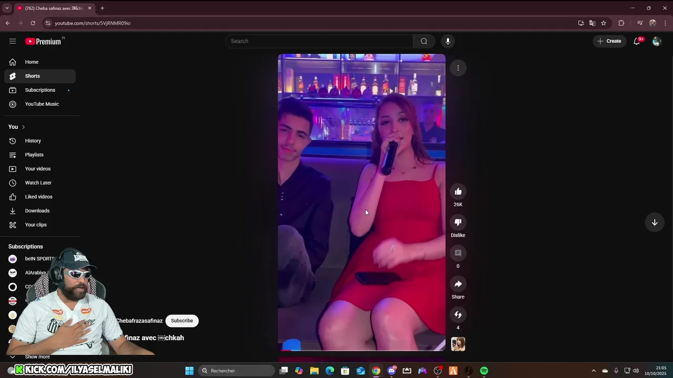Viewport: 673px width, 378px height.
Task: Open Your clips
Action: pyautogui.click(x=40, y=225)
